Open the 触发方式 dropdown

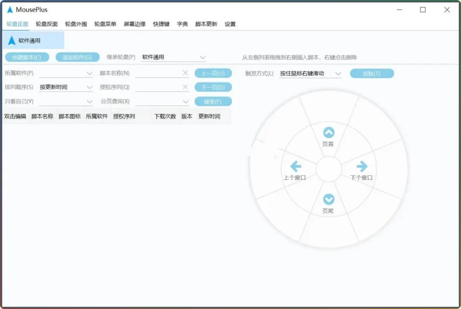coord(338,73)
